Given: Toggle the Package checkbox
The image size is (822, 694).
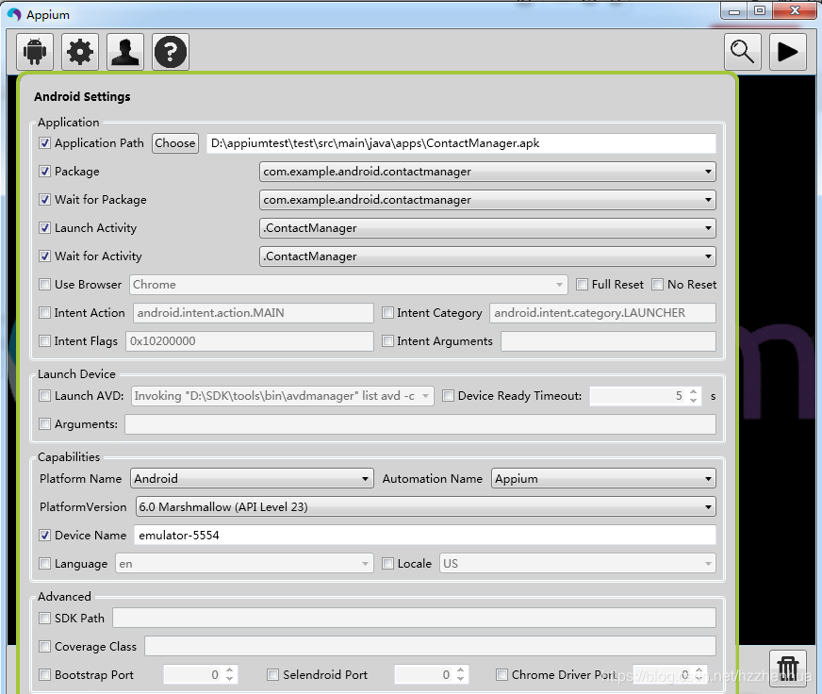Looking at the screenshot, I should coord(45,172).
